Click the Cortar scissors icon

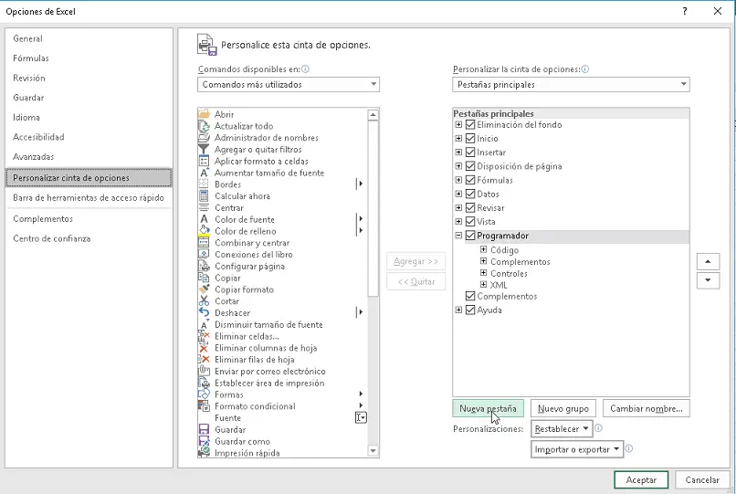(x=204, y=301)
